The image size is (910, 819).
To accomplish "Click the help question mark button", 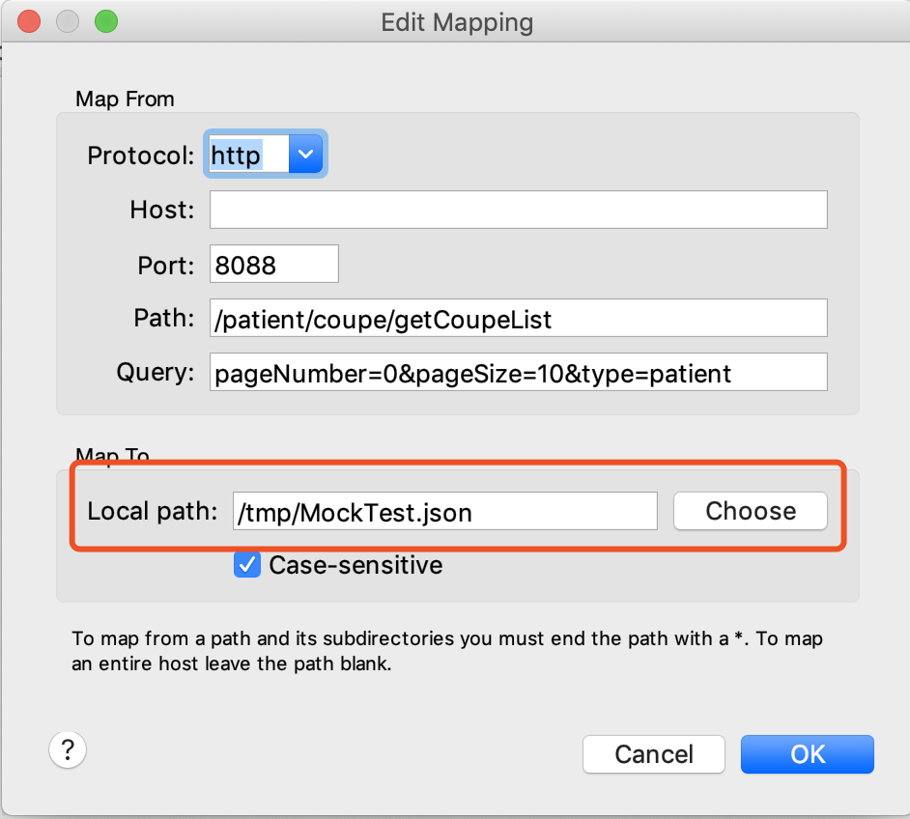I will pos(68,748).
